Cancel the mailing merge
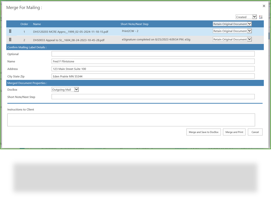The width and height of the screenshot is (271, 199). (255, 132)
